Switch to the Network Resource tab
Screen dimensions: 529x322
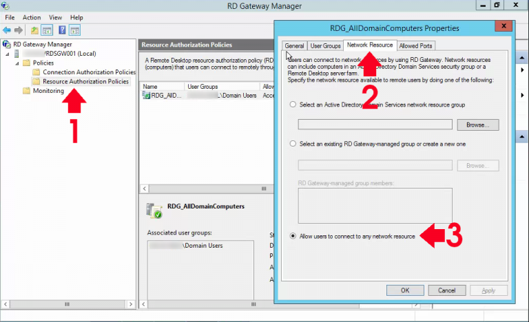pyautogui.click(x=370, y=45)
